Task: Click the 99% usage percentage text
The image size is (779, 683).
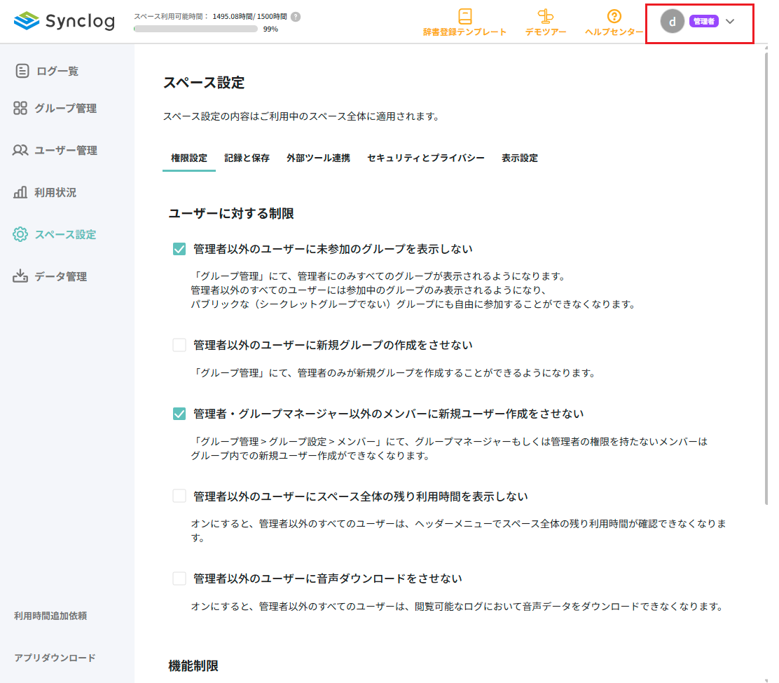Action: (x=270, y=29)
